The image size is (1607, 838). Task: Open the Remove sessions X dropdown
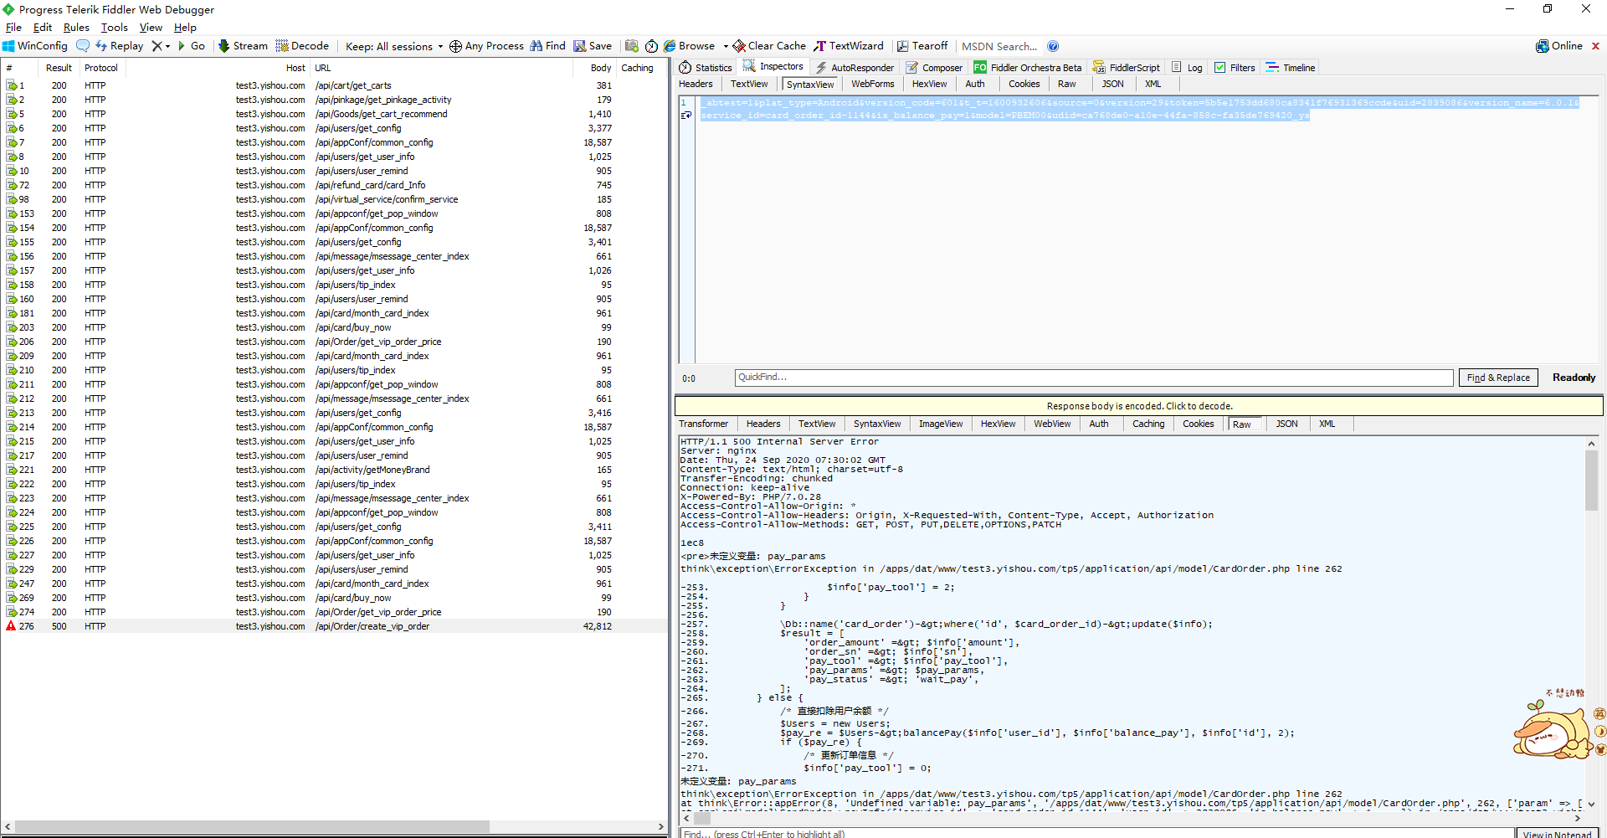(x=161, y=46)
